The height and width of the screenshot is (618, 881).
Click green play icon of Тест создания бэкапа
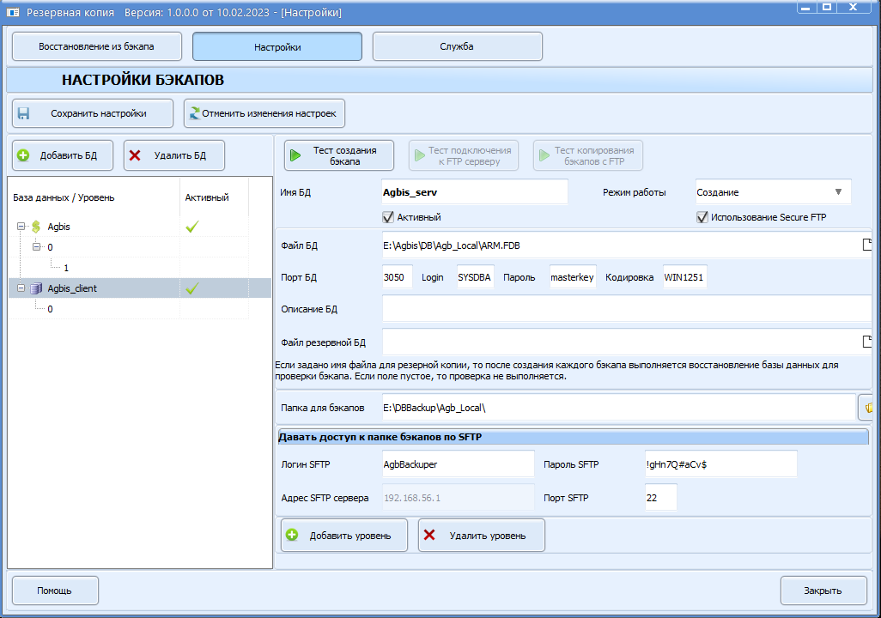pyautogui.click(x=295, y=155)
